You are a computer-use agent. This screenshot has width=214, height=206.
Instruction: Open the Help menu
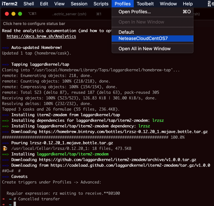click(x=188, y=4)
